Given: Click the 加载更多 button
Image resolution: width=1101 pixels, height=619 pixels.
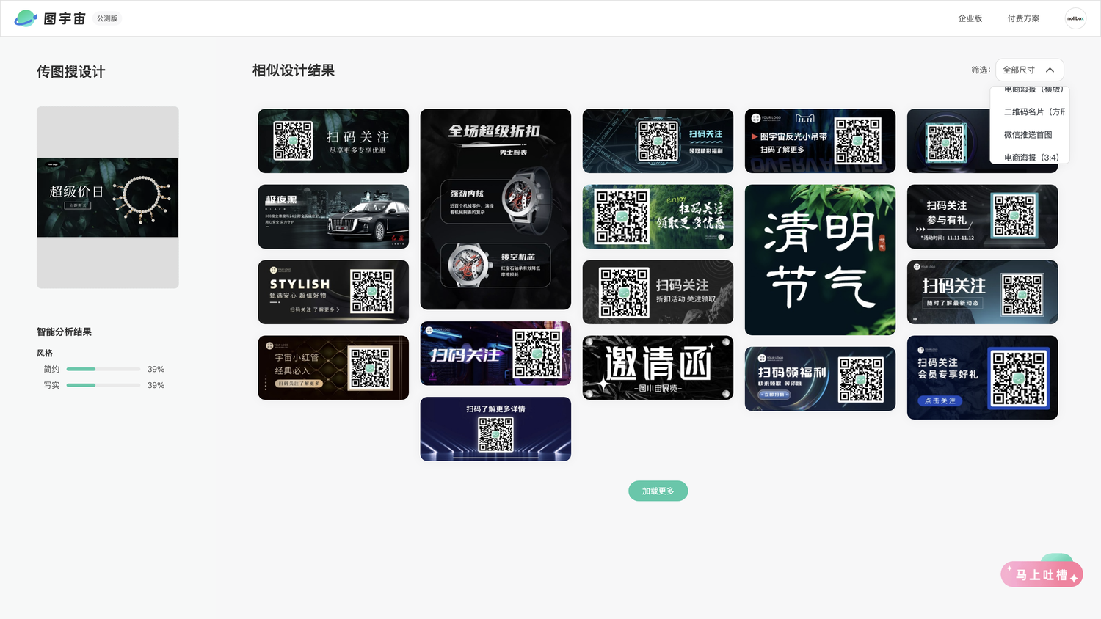Looking at the screenshot, I should click(x=658, y=491).
